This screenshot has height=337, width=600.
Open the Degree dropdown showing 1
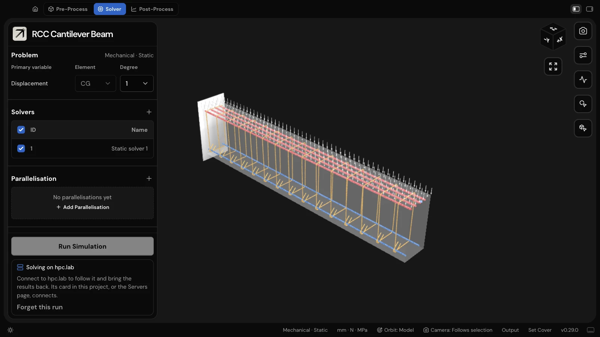coord(137,84)
